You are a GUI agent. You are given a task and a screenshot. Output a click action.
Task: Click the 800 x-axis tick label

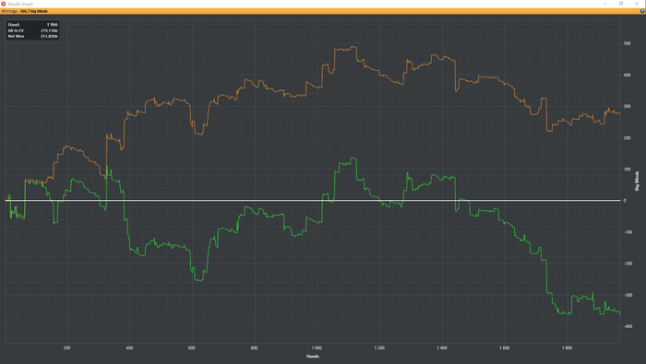tap(254, 348)
